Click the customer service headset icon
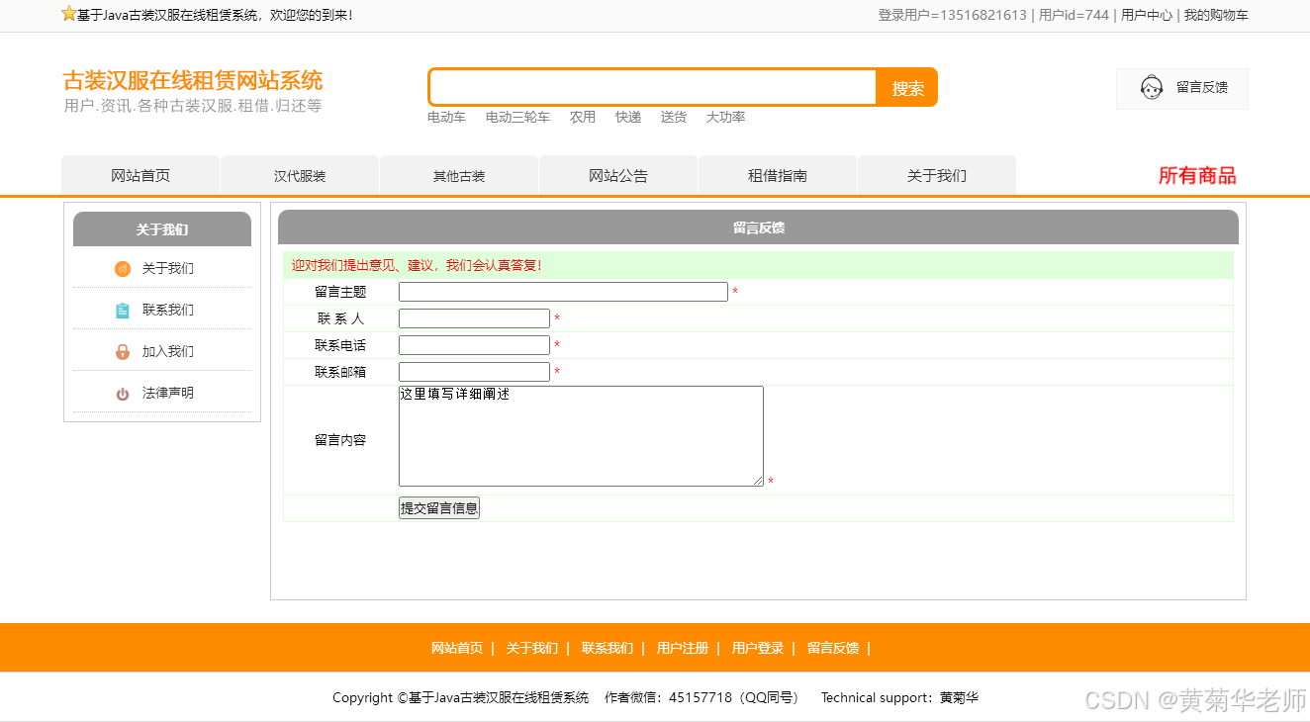1310x722 pixels. (1152, 88)
